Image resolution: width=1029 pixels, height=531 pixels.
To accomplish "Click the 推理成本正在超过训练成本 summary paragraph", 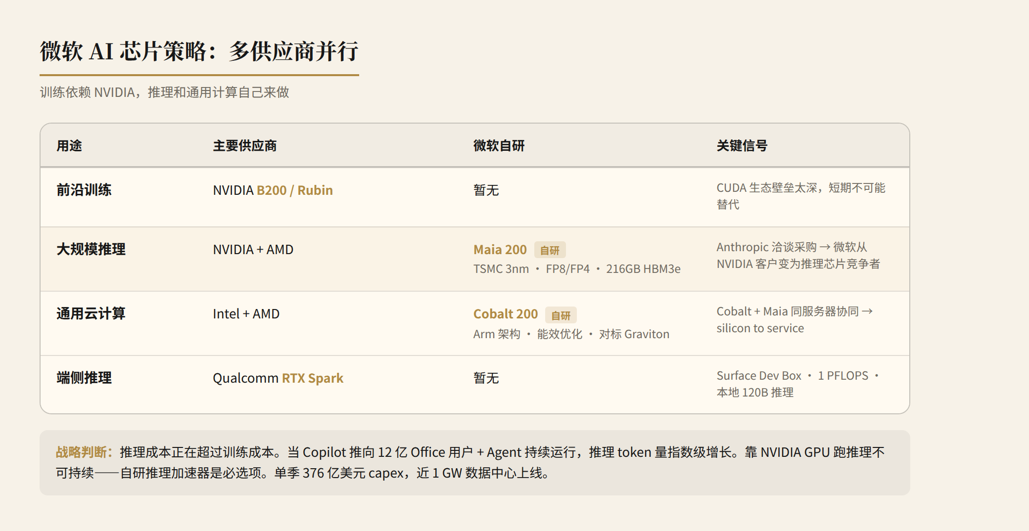I will pyautogui.click(x=470, y=463).
